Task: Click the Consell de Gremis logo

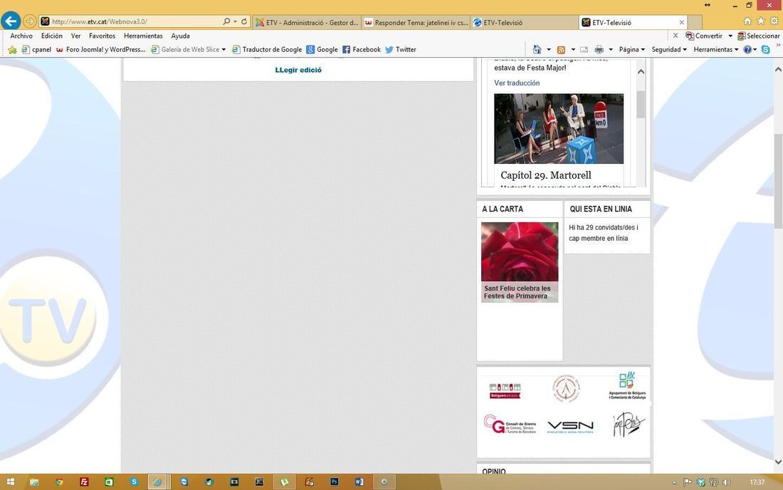Action: 510,424
